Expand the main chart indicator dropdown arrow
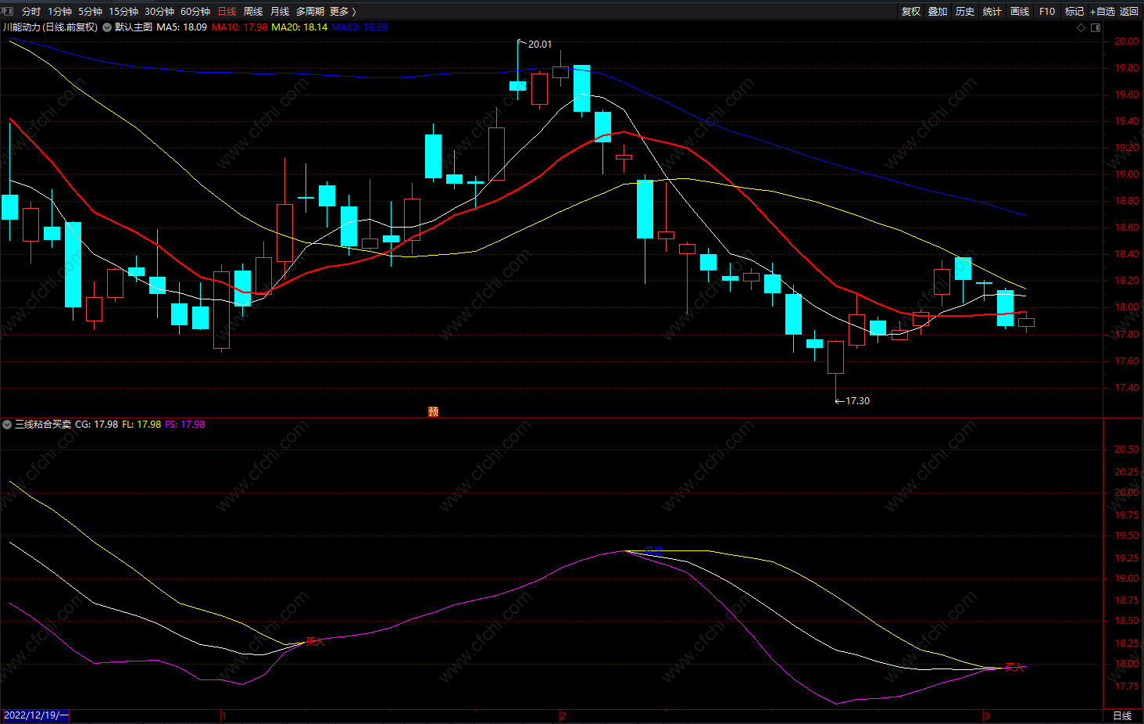 coord(107,27)
